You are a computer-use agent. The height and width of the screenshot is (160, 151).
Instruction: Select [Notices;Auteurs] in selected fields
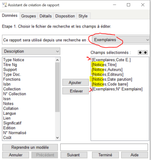[107, 70]
